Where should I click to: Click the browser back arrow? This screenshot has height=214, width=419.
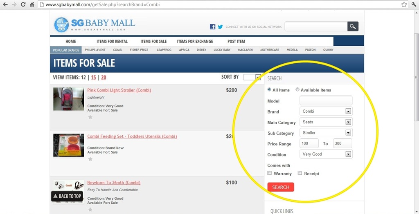click(5, 4)
